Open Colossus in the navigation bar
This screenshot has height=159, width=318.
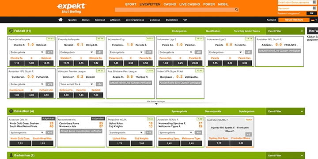point(155,20)
